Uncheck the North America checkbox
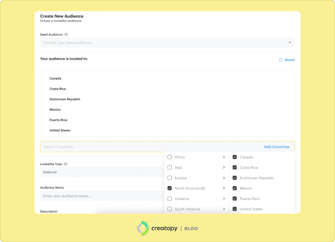 tap(169, 188)
